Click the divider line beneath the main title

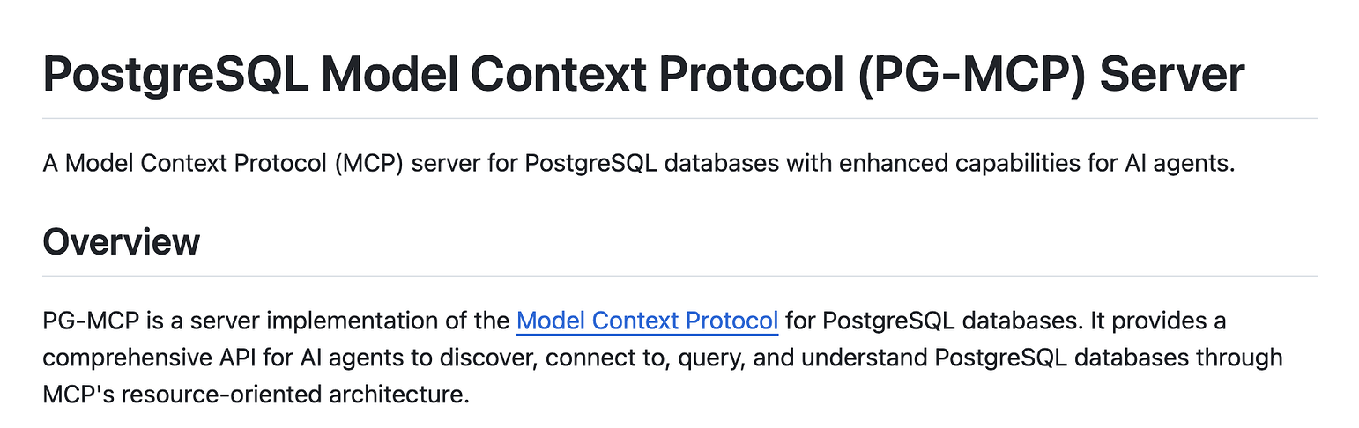click(679, 118)
